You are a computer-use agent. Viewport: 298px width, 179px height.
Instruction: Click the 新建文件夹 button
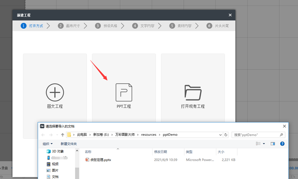[69, 144]
